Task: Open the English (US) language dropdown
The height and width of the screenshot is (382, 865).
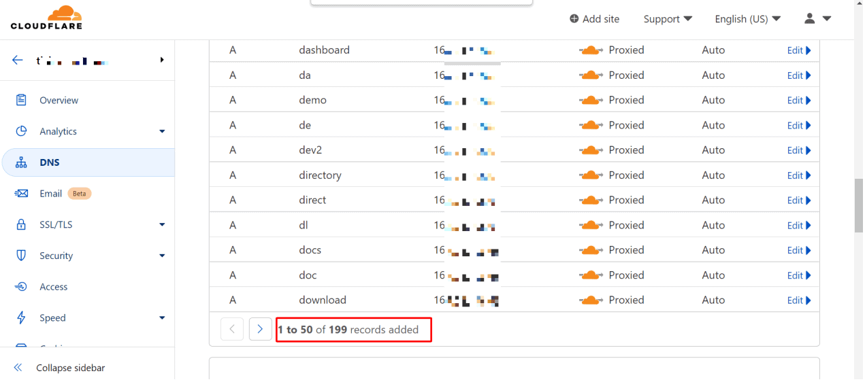Action: [x=747, y=19]
